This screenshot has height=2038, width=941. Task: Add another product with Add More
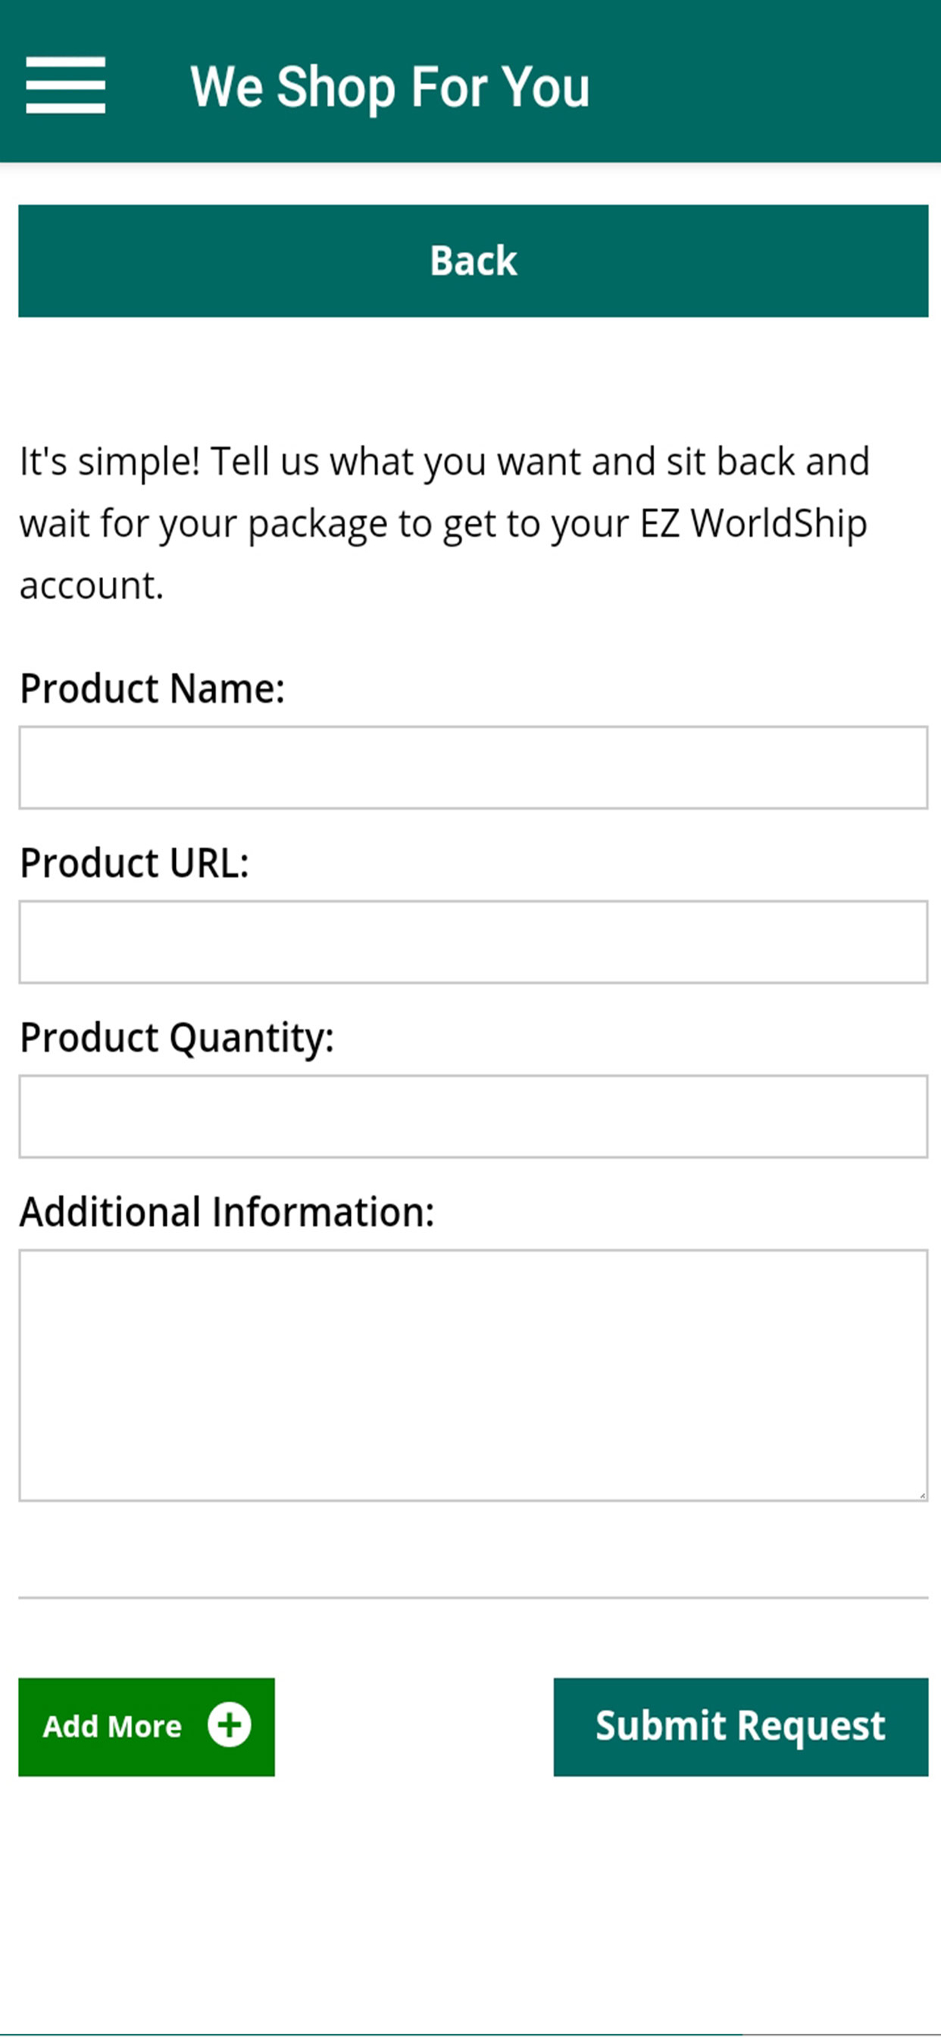click(x=146, y=1726)
